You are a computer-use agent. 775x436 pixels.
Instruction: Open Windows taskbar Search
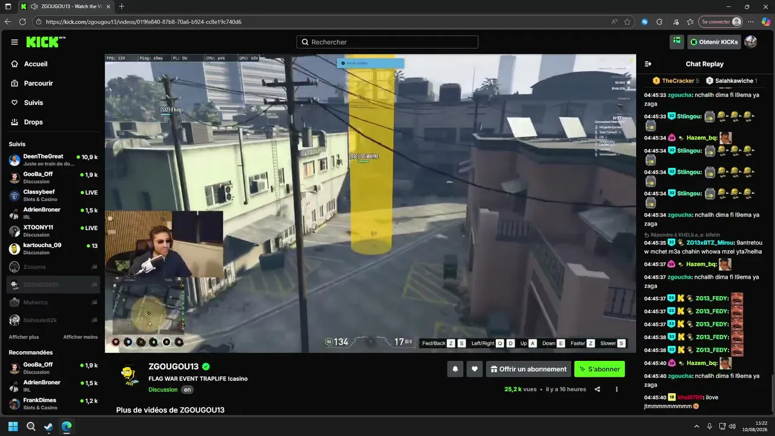[x=31, y=426]
